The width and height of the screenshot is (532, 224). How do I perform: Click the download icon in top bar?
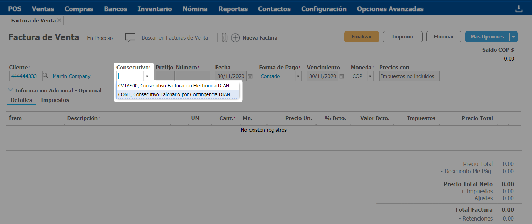click(x=519, y=9)
